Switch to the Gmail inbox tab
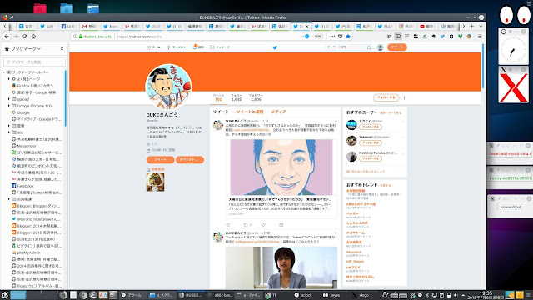The width and height of the screenshot is (533, 300). click(x=89, y=26)
